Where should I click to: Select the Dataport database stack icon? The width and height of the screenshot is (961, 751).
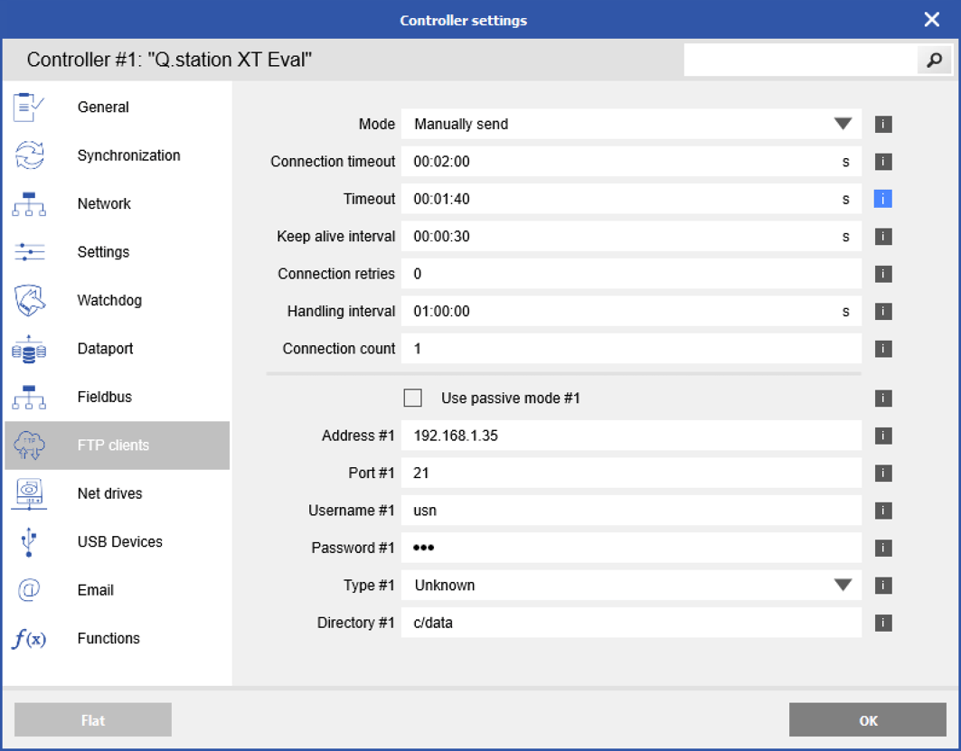click(29, 348)
